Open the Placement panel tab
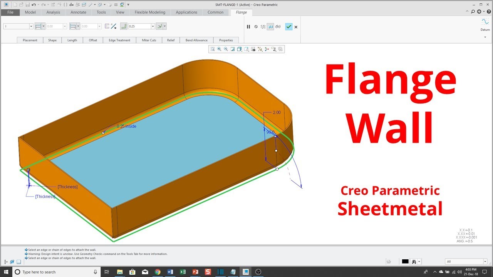Viewport: 493px width, 277px height. (30, 40)
